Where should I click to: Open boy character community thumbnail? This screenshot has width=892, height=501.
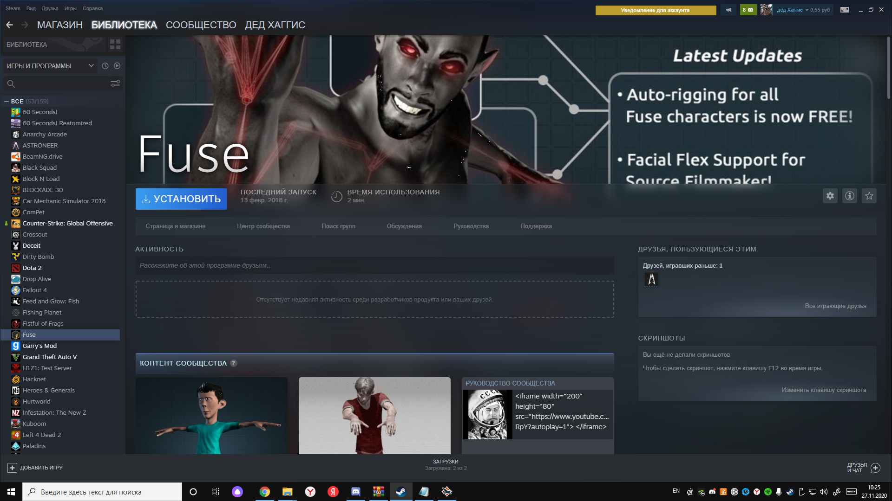[x=211, y=416]
